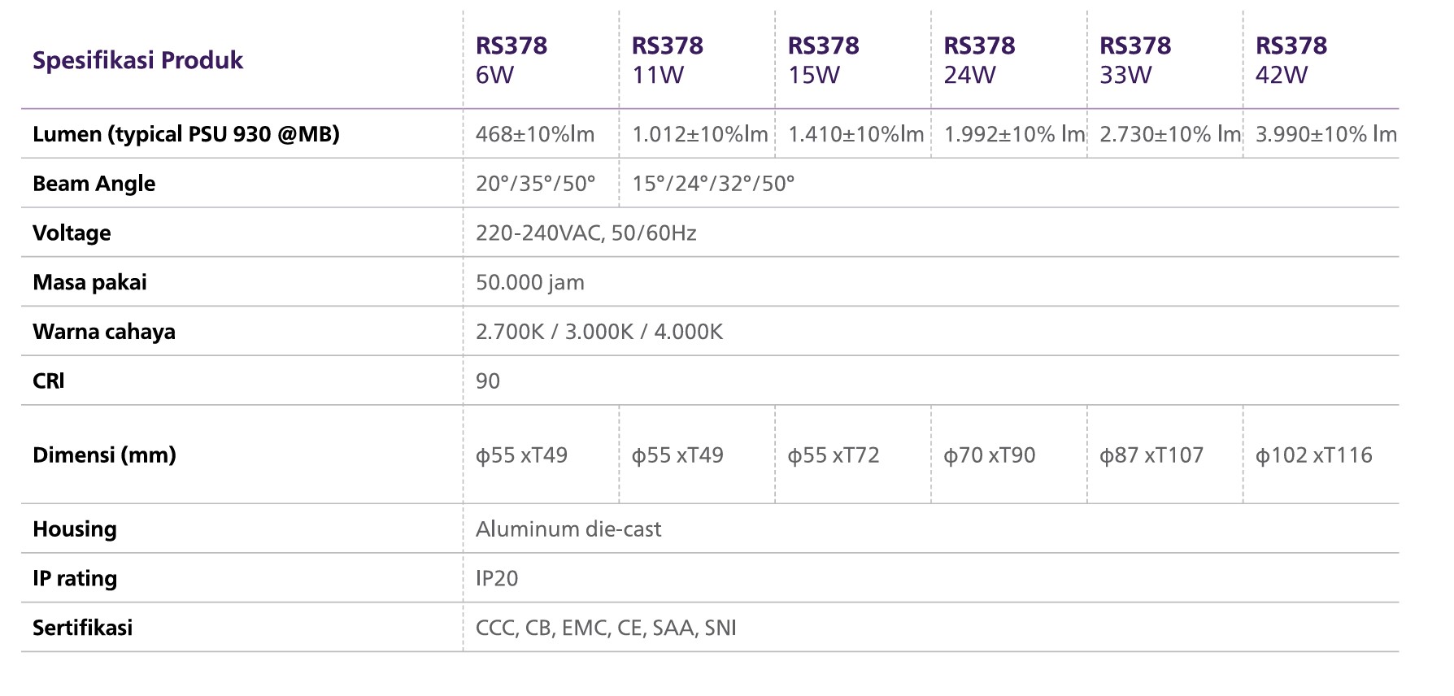This screenshot has height=696, width=1454.
Task: Click the Spesifikasi Produk heading
Action: click(x=137, y=60)
